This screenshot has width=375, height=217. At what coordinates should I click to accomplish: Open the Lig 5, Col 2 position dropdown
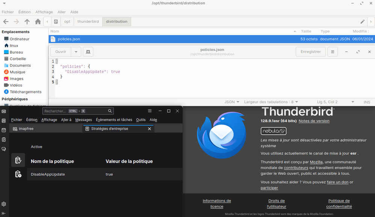click(x=335, y=102)
